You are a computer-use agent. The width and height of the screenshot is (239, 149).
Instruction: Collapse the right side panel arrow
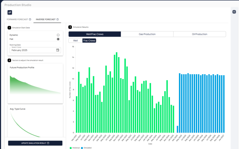(234, 12)
